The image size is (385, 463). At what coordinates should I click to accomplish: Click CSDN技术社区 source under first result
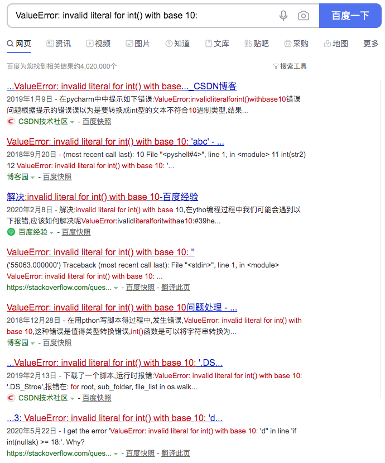pyautogui.click(x=43, y=121)
